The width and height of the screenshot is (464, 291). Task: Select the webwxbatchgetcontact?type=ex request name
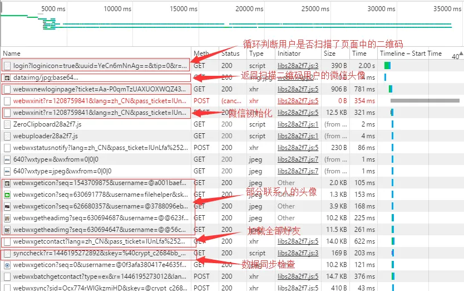coord(100,277)
